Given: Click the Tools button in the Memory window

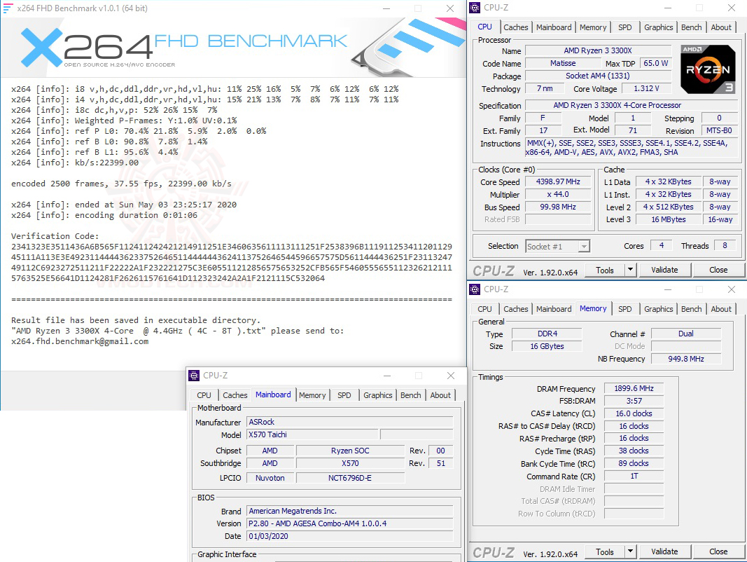Looking at the screenshot, I should point(605,551).
